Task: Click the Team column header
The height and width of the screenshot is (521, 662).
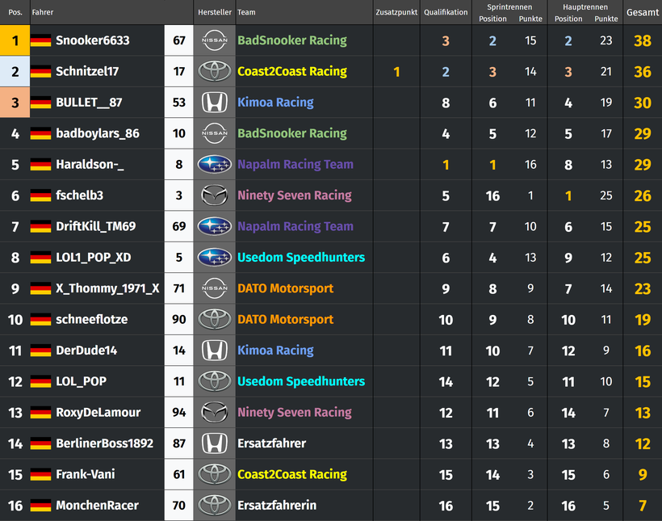Action: coord(246,12)
